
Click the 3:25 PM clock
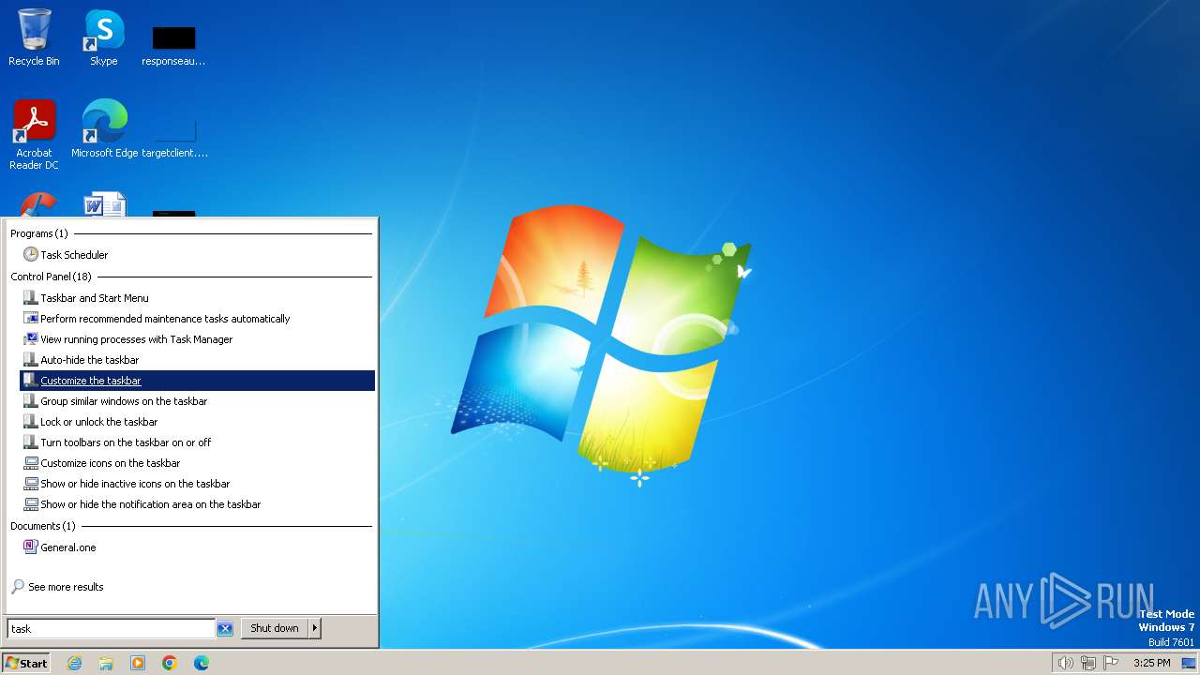tap(1151, 663)
